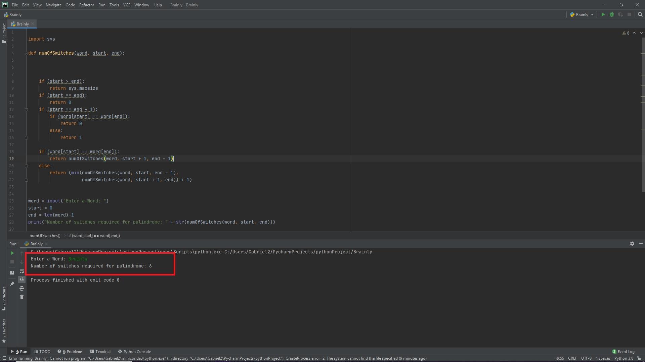Click the Restore Layout icon in Run panel
This screenshot has width=645, height=362.
[12, 273]
